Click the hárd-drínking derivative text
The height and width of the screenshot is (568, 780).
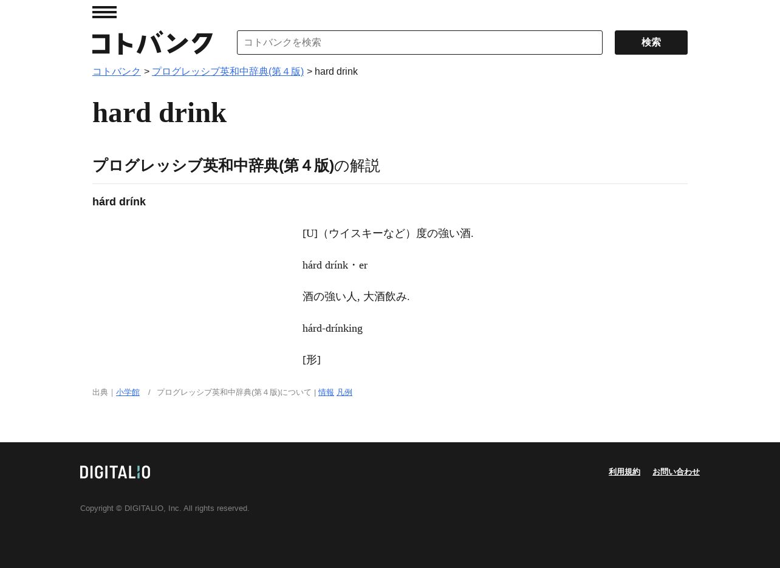point(332,328)
